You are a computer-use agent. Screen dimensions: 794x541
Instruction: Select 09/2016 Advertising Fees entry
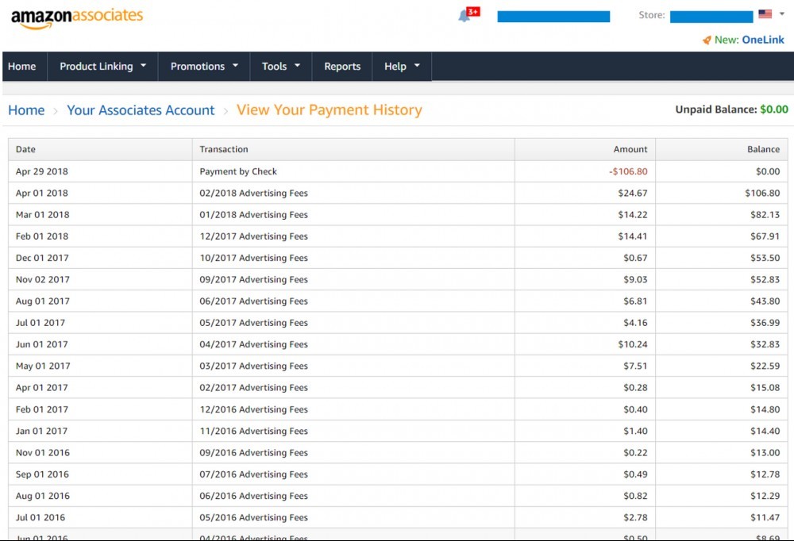click(x=254, y=453)
